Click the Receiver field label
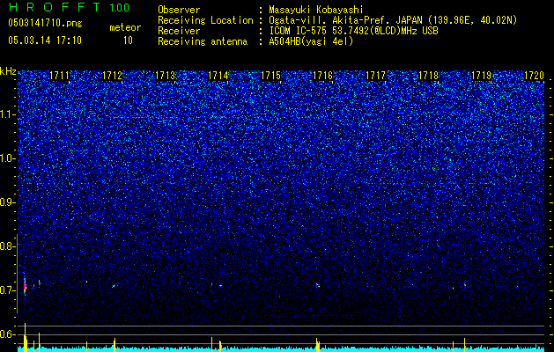Viewport: 554px width, 352px height. pos(179,31)
